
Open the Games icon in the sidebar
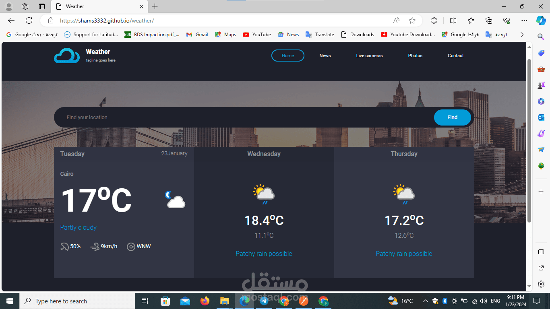click(541, 85)
